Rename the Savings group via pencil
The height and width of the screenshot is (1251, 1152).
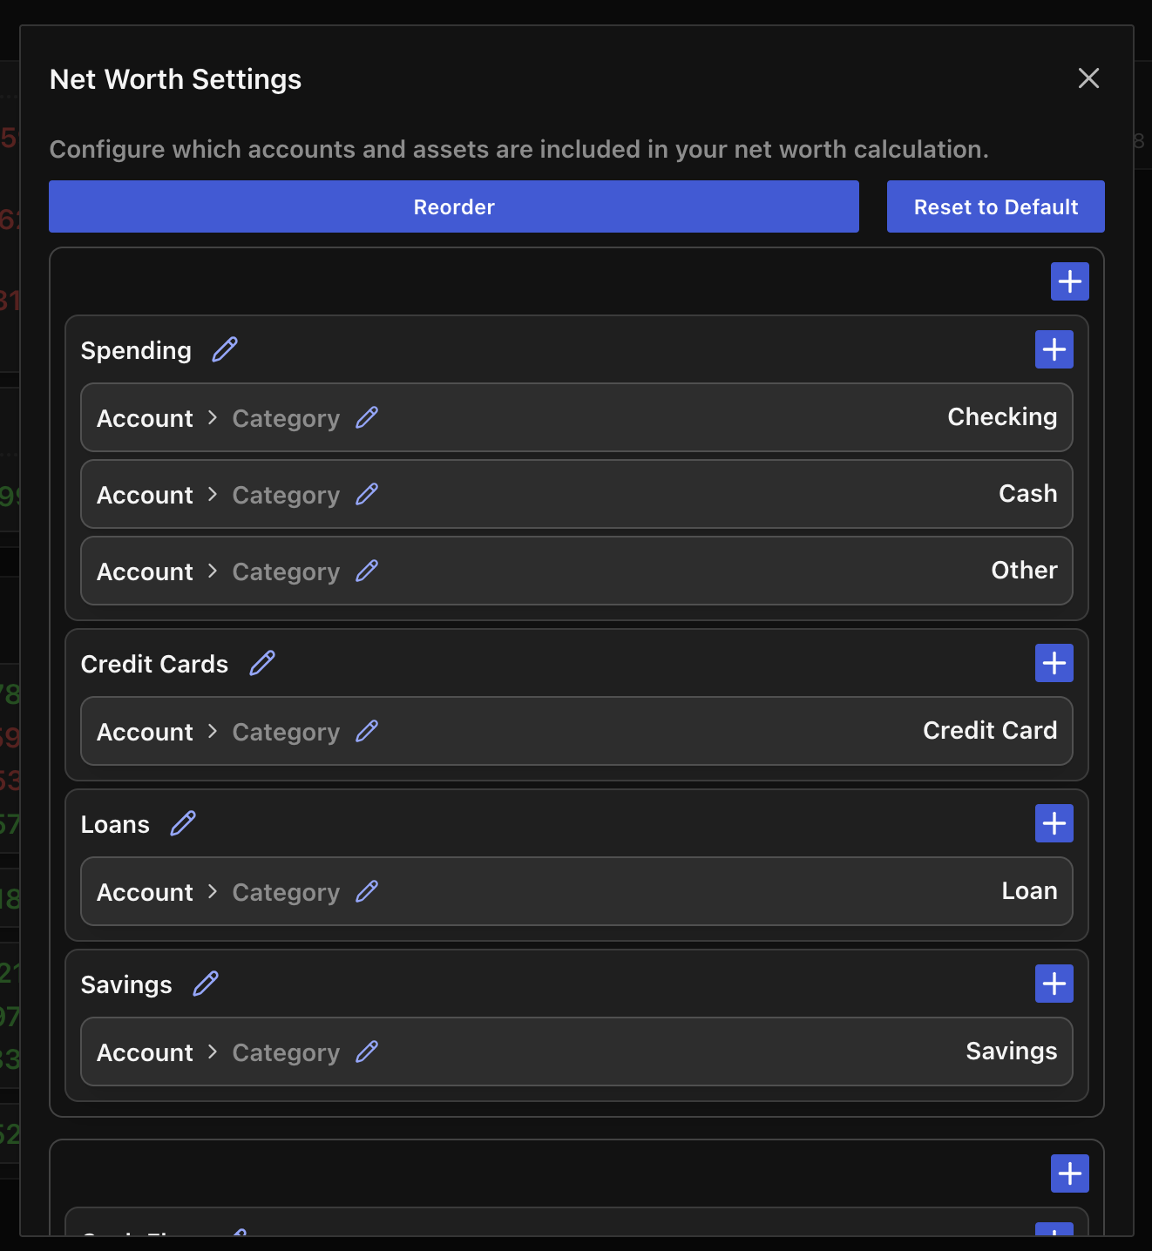pyautogui.click(x=206, y=984)
